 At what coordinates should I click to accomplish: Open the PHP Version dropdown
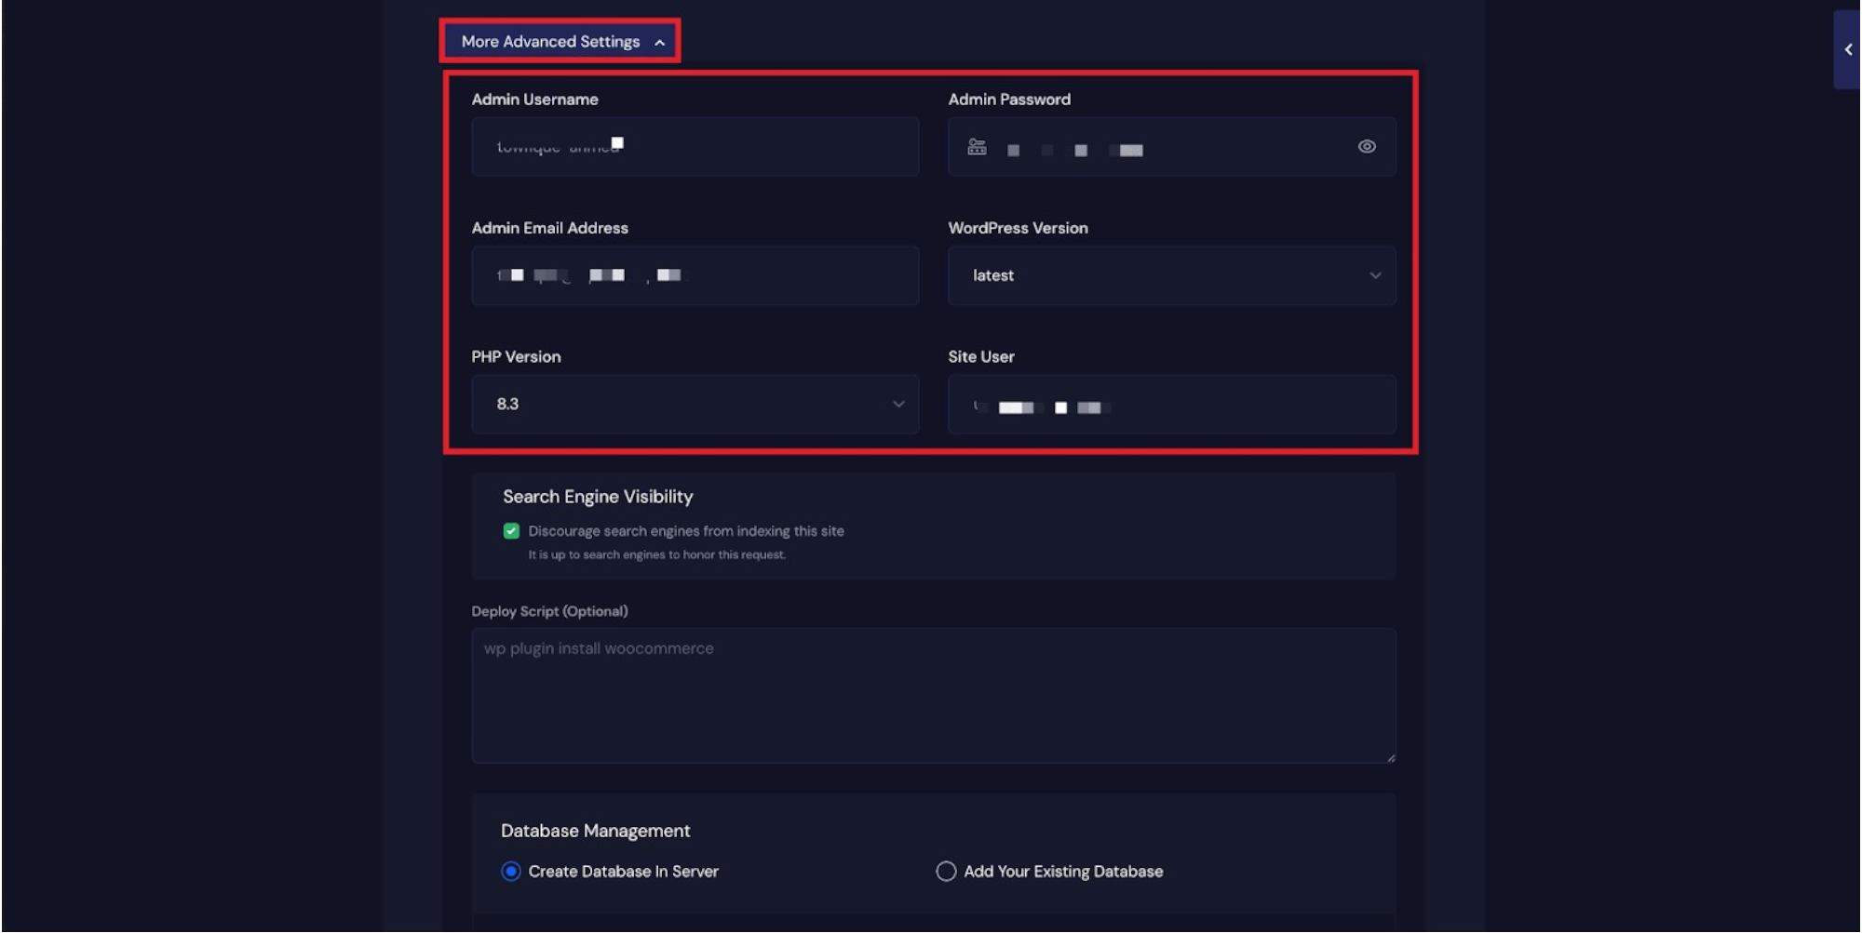tap(897, 404)
